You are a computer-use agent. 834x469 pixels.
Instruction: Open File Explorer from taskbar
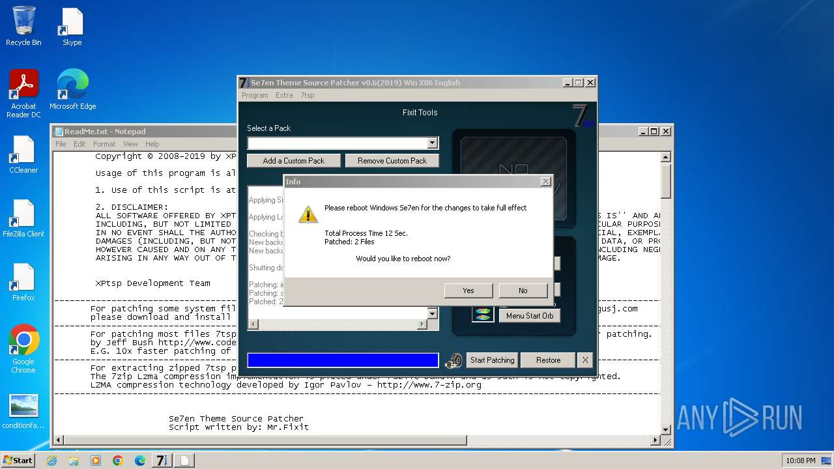(74, 461)
